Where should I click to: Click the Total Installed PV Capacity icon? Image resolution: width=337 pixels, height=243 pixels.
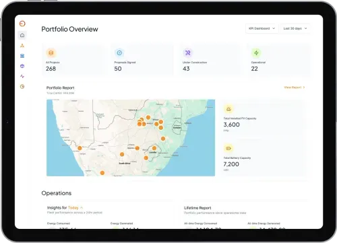click(228, 109)
